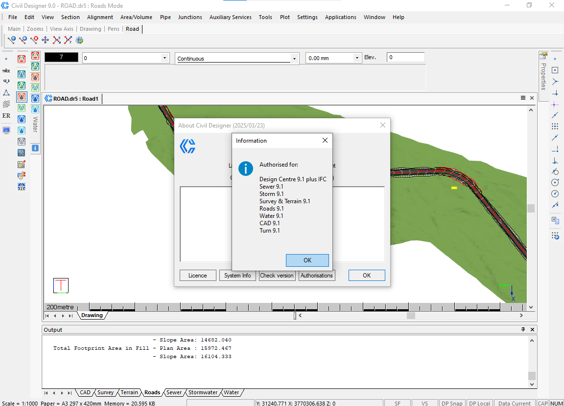Open the hamburger menu of ROAD.dr5 window
The width and height of the screenshot is (564, 406).
[x=523, y=98]
